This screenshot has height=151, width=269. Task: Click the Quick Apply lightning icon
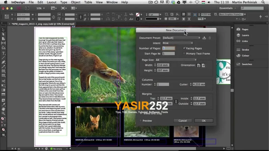click(260, 17)
